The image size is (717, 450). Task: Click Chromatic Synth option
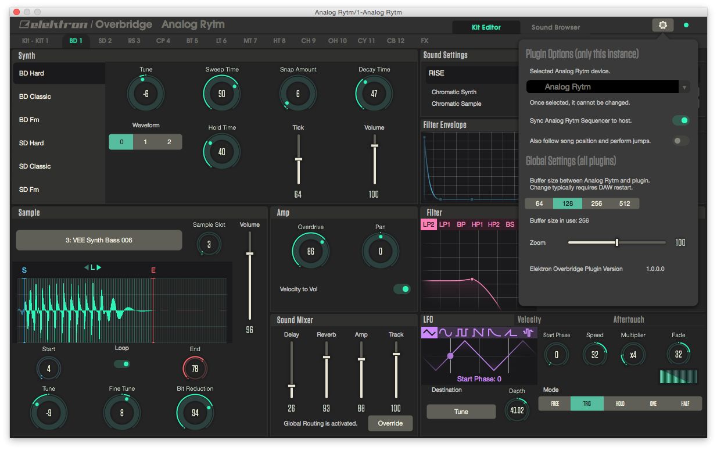tap(454, 92)
